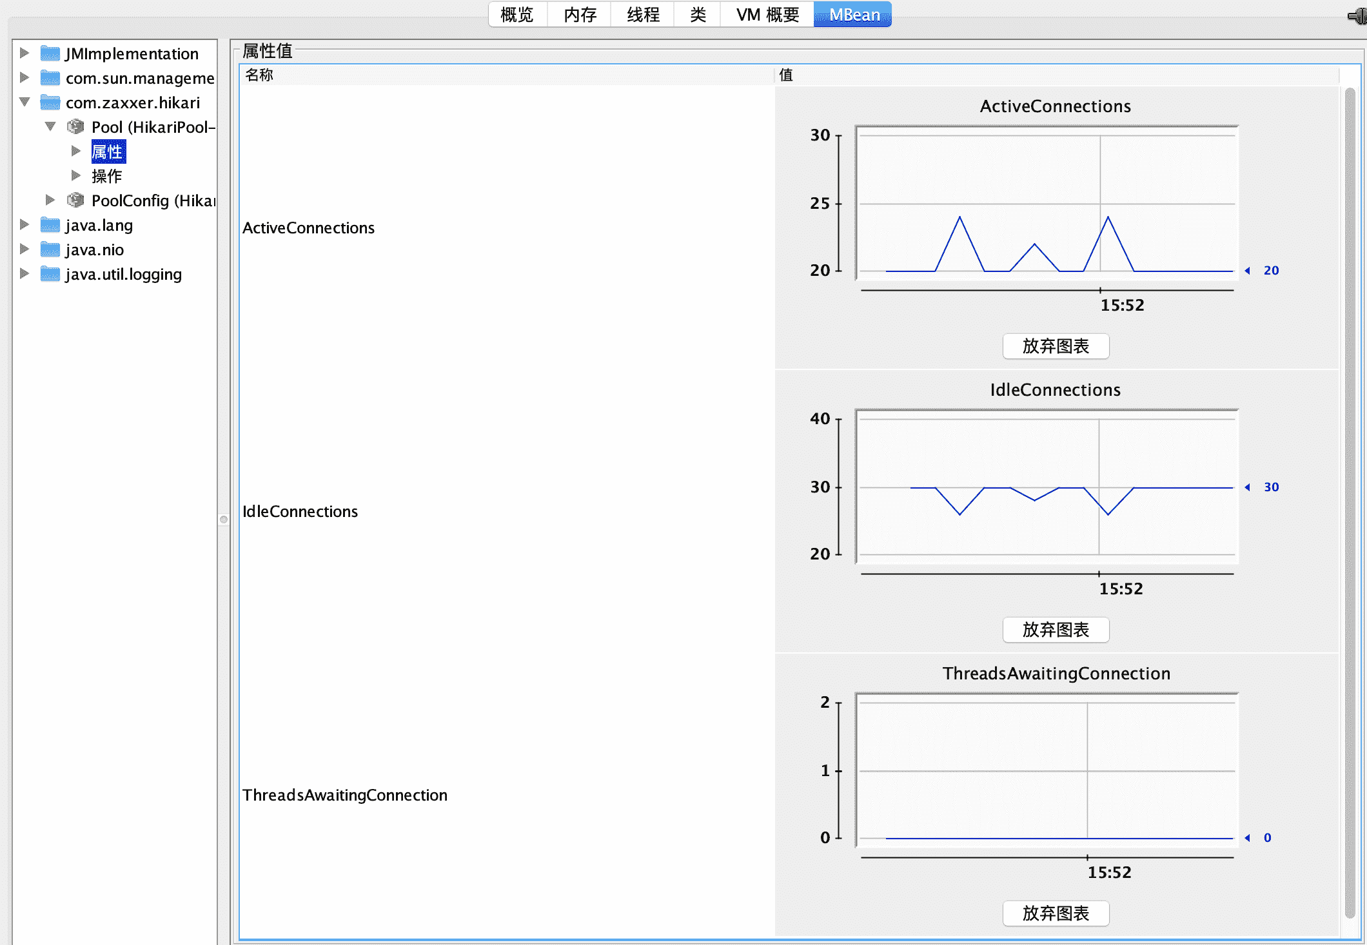Switch to the 线程 tab
The height and width of the screenshot is (945, 1367).
tap(643, 15)
